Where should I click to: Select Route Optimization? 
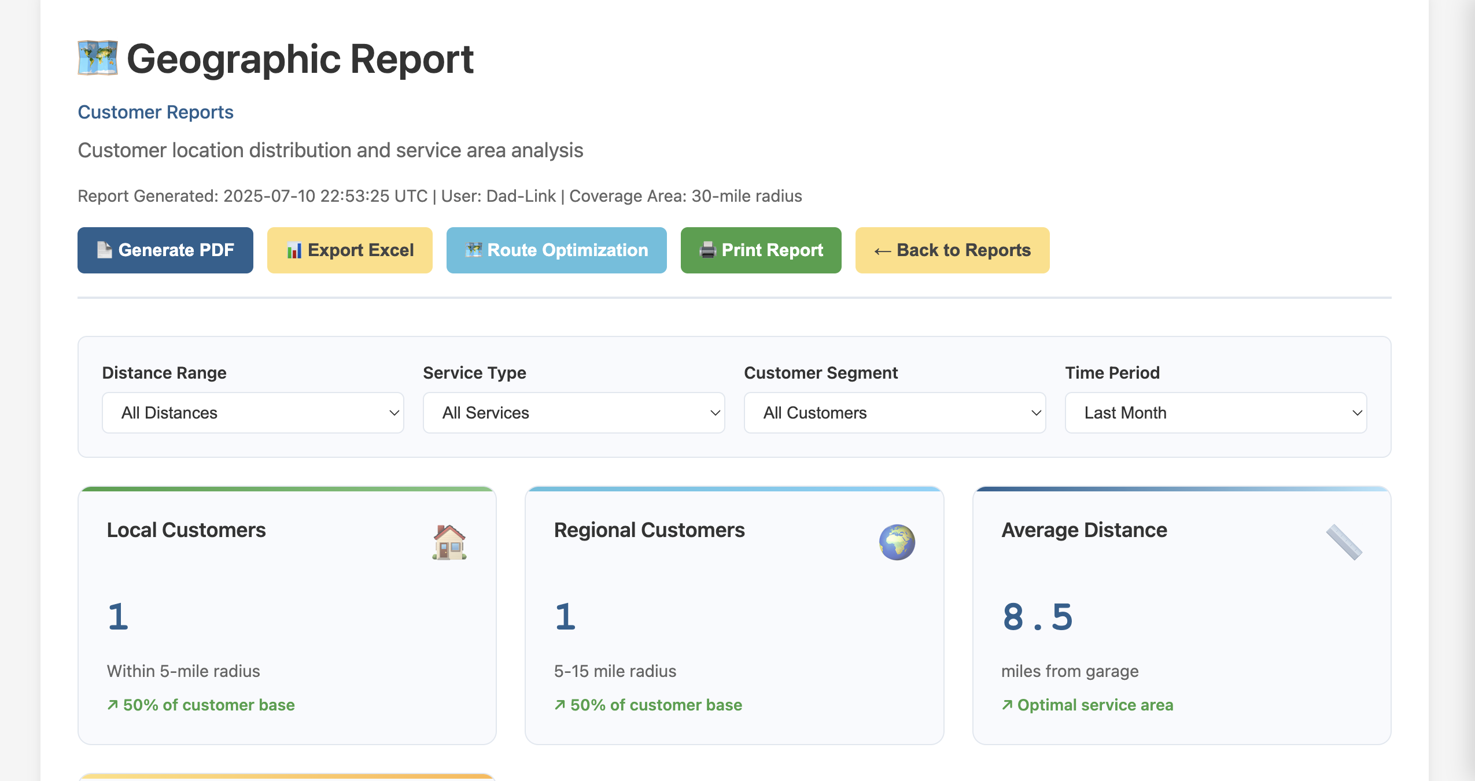(556, 250)
